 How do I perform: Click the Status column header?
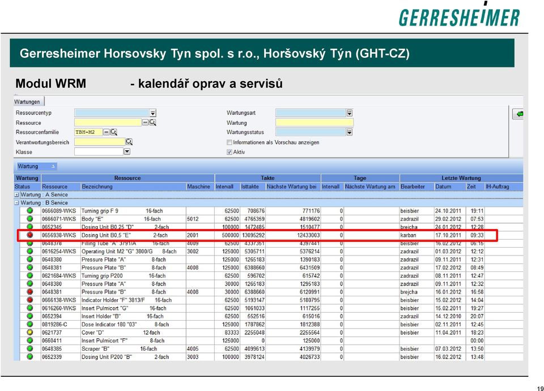(27, 186)
